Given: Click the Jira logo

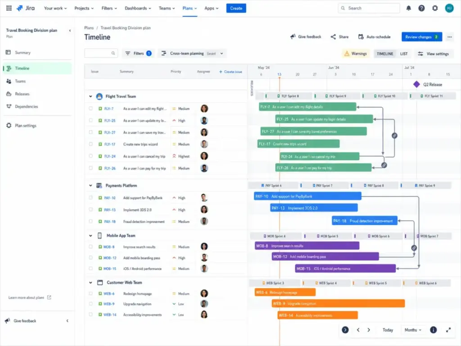Looking at the screenshot, I should (26, 8).
